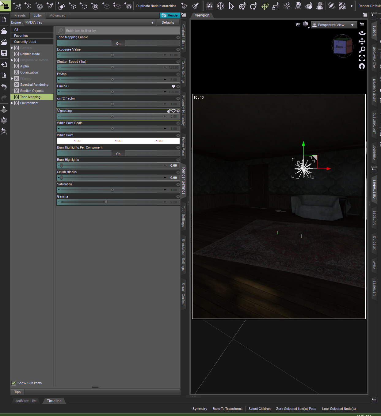
Task: Click Zero Selected Item(s) Pose
Action: [296, 409]
